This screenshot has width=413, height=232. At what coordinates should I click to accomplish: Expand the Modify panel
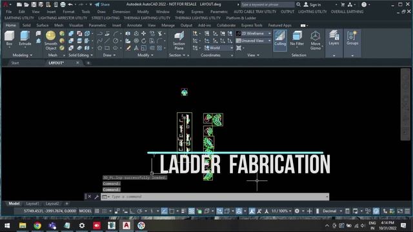(145, 55)
